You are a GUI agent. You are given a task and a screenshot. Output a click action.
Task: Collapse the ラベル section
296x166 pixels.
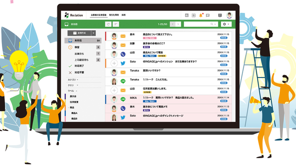click(73, 91)
